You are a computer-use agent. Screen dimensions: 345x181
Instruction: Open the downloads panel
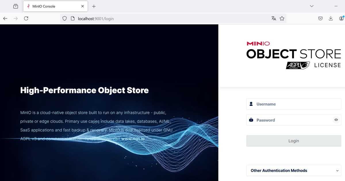tap(331, 18)
